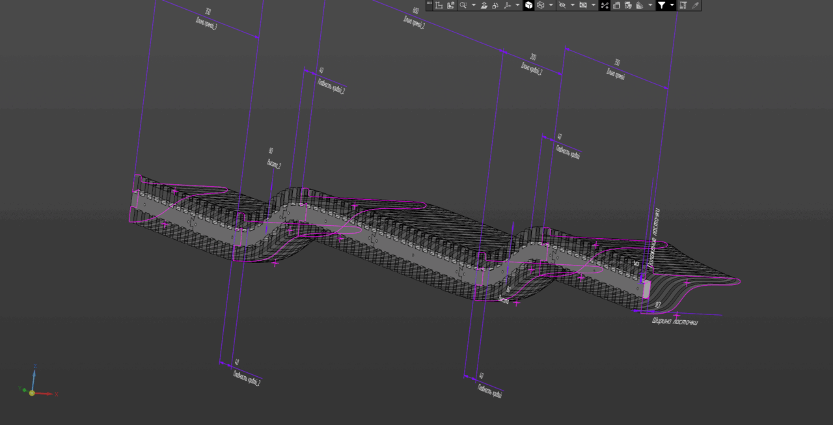833x425 pixels.
Task: Click the boxed eye visibility icon
Action: pyautogui.click(x=583, y=5)
